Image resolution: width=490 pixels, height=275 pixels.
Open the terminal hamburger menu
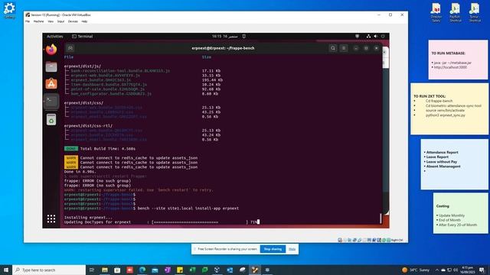click(x=344, y=48)
